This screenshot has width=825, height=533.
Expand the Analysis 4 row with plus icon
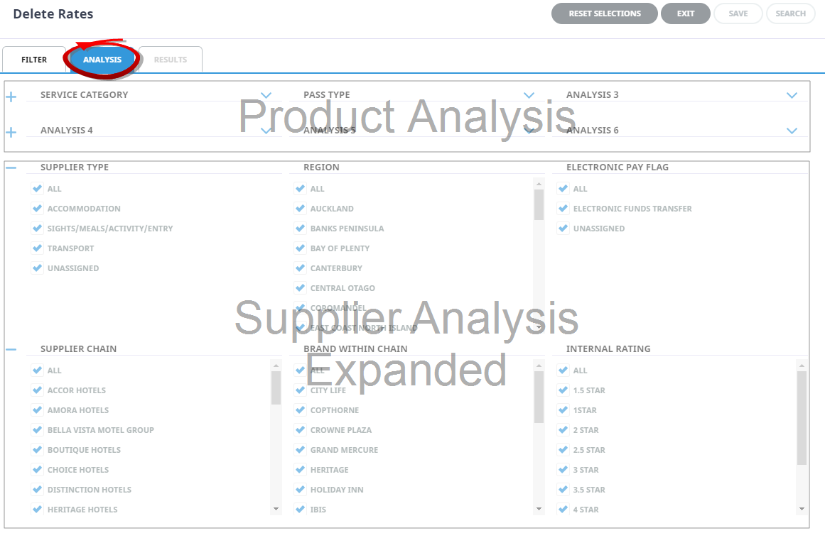coord(11,132)
